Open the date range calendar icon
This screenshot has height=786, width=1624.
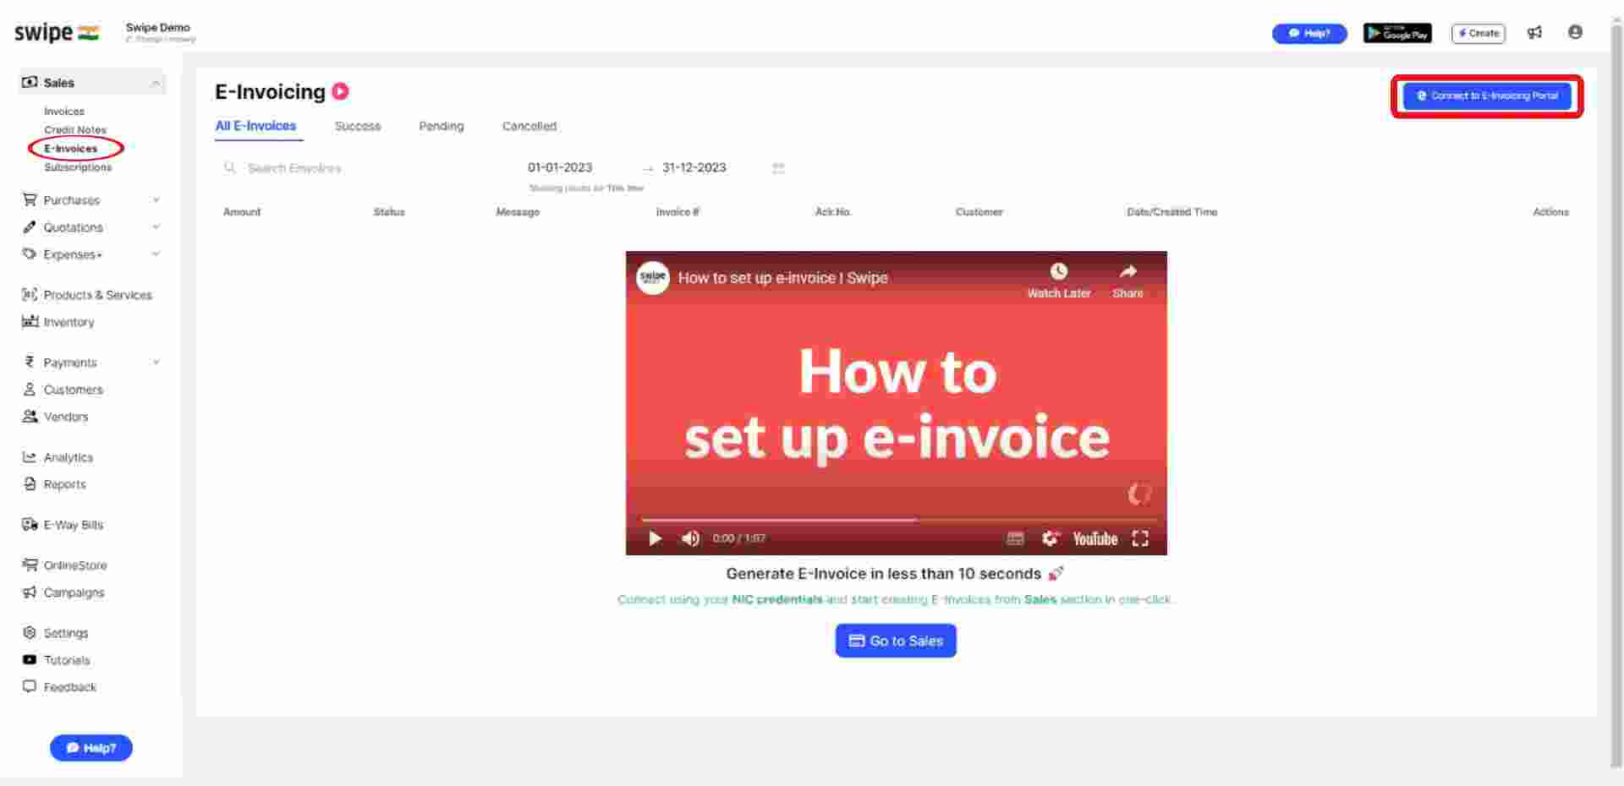click(778, 167)
